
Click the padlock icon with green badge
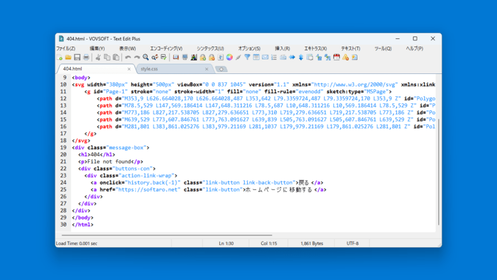tap(203, 57)
